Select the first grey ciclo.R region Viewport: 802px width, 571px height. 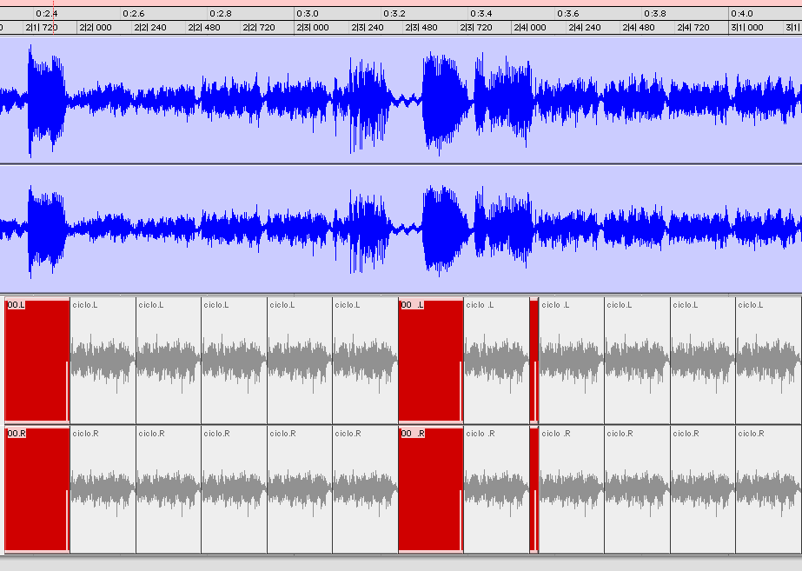click(x=103, y=489)
